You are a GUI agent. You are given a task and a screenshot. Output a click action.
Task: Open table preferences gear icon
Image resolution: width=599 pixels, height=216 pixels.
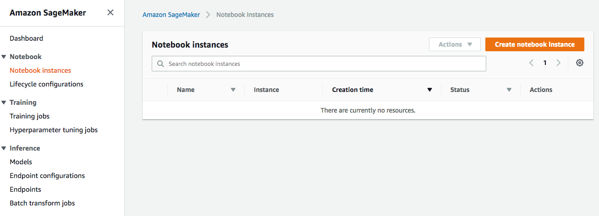tap(580, 63)
